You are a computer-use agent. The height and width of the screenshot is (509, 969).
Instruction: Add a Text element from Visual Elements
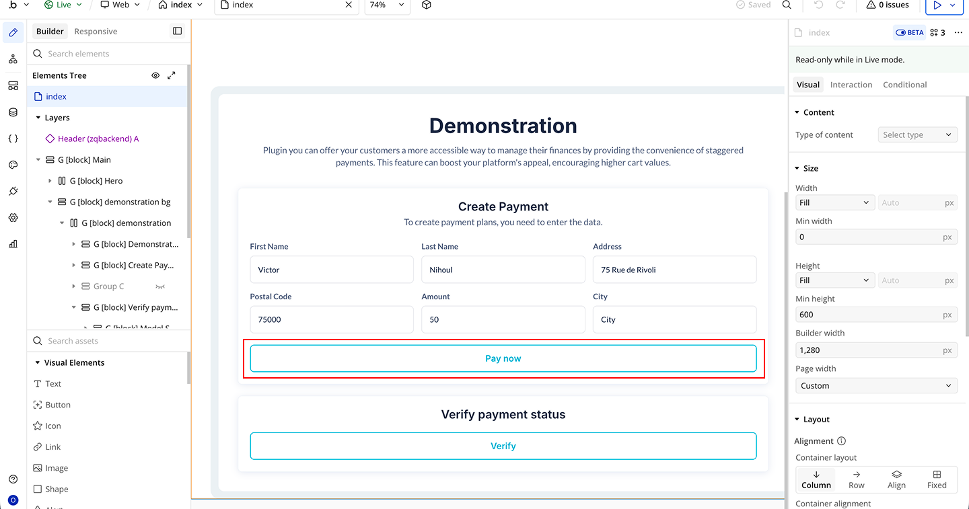53,384
